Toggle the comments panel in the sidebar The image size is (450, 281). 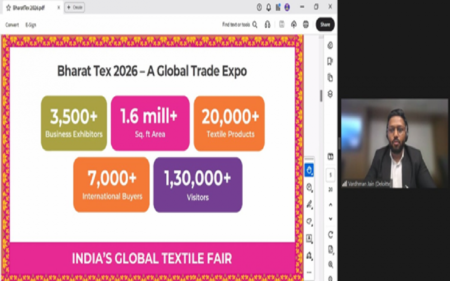329,46
